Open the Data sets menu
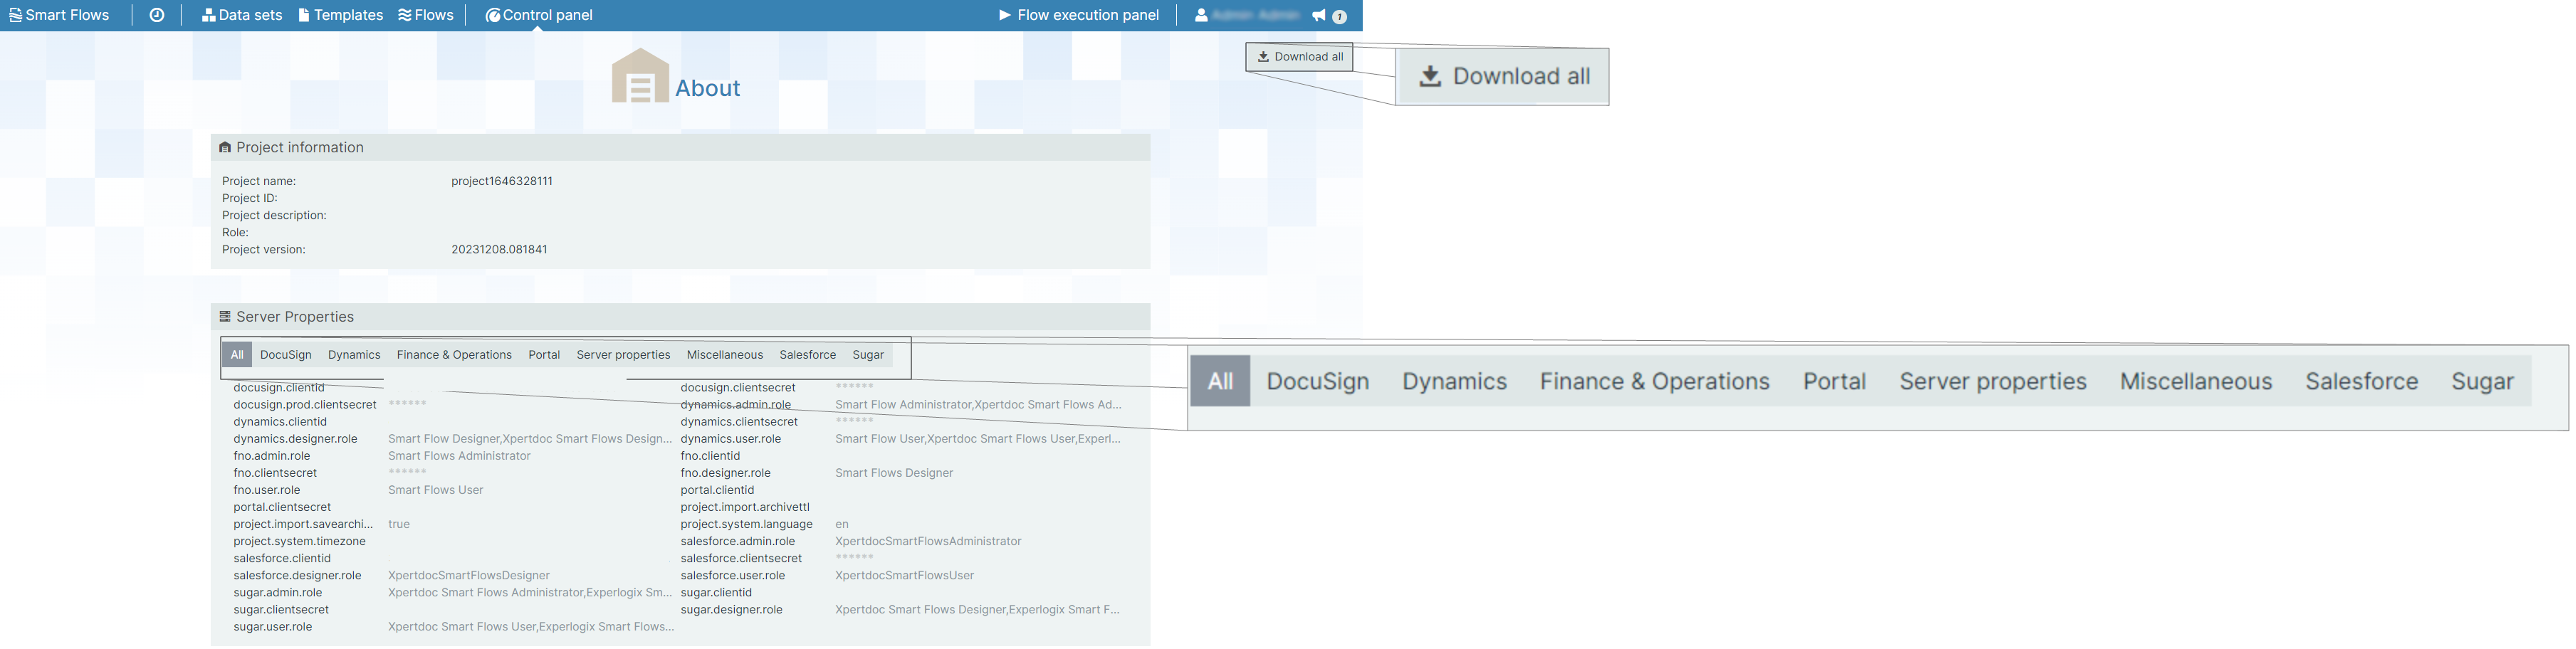Image resolution: width=2576 pixels, height=649 pixels. [x=242, y=15]
